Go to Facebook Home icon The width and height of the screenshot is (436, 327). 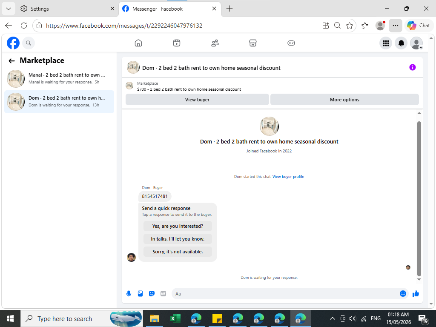(x=138, y=43)
